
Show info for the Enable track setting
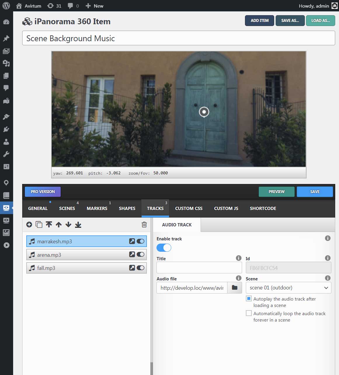pyautogui.click(x=328, y=238)
